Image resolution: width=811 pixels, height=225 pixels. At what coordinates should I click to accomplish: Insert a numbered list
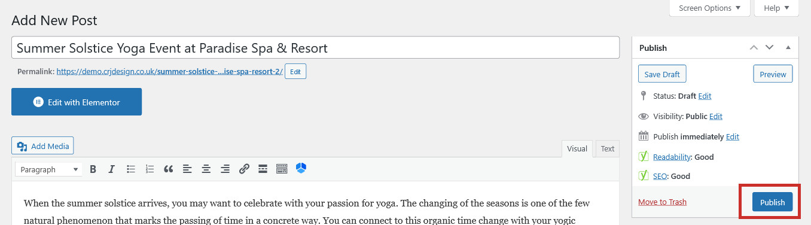click(x=150, y=169)
